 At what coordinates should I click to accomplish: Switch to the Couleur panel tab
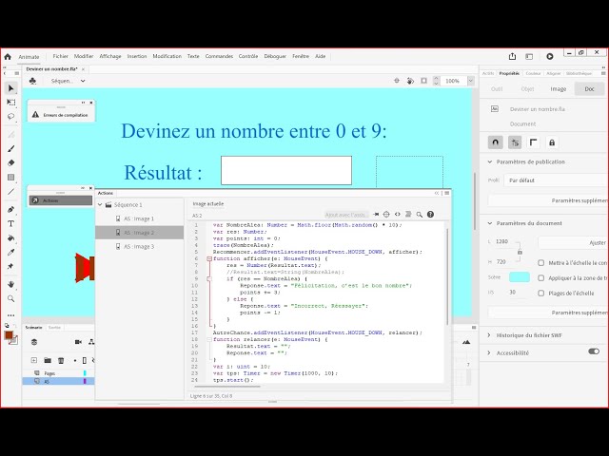tap(533, 73)
